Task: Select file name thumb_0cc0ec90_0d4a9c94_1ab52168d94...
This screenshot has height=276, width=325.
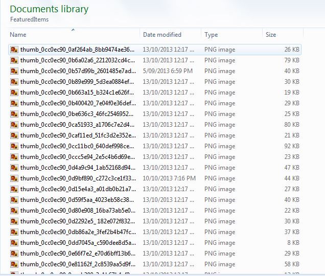Action: 78,168
